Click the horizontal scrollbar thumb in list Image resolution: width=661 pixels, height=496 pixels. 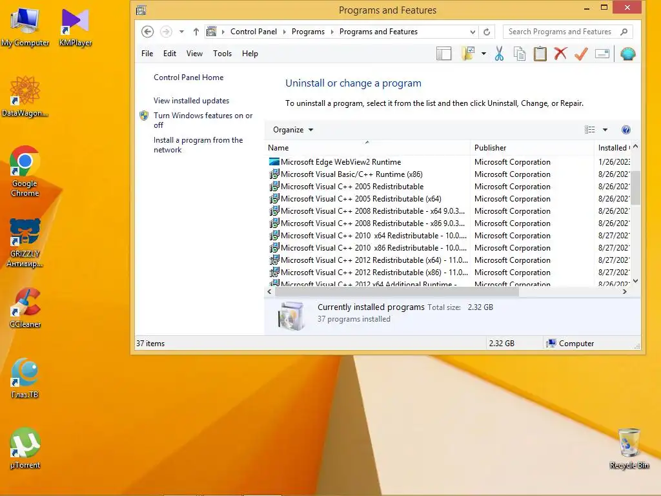[x=397, y=292]
